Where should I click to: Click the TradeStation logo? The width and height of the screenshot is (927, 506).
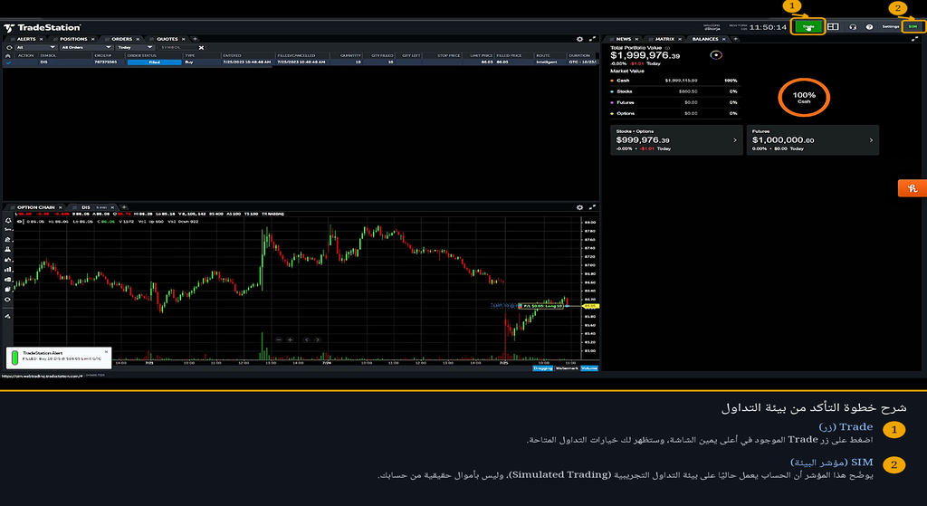click(43, 27)
